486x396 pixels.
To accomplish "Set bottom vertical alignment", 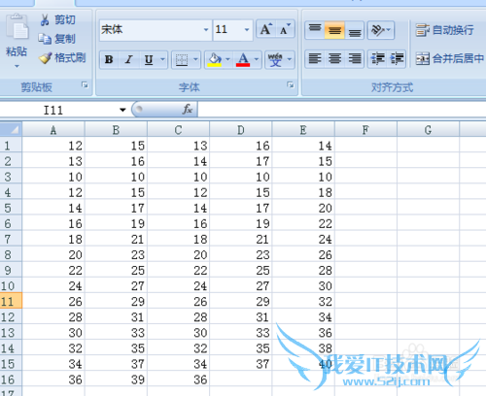I will point(355,30).
